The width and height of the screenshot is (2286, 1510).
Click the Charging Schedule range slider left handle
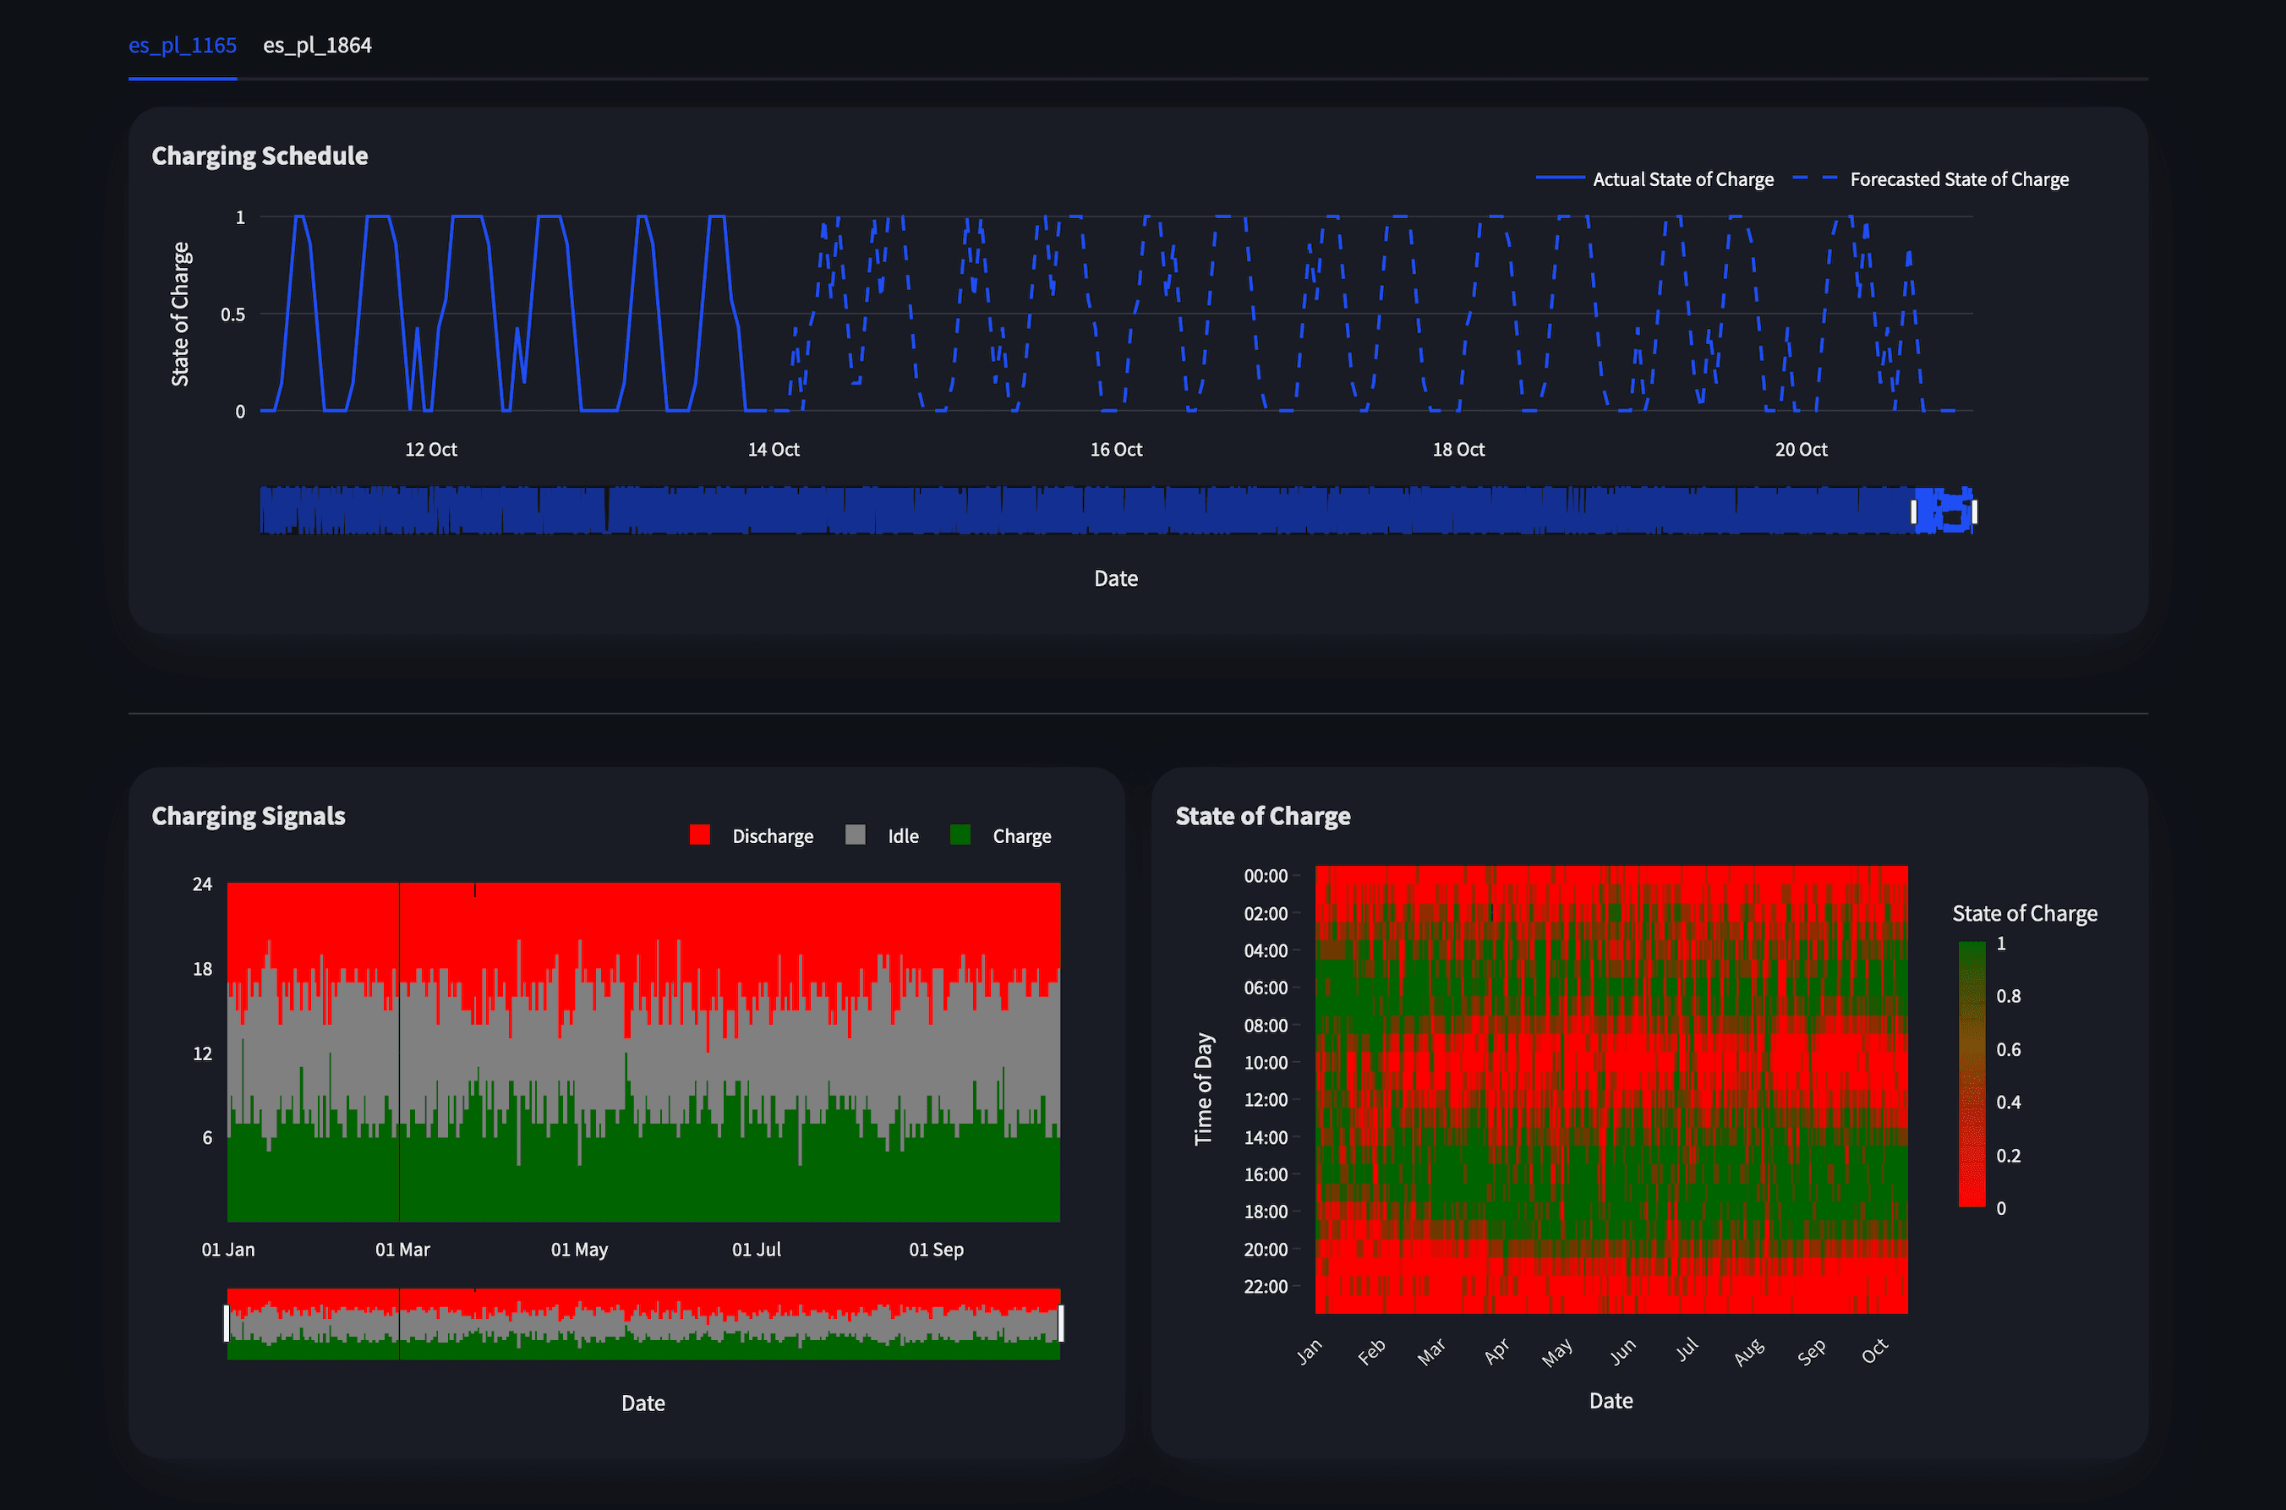[1913, 512]
